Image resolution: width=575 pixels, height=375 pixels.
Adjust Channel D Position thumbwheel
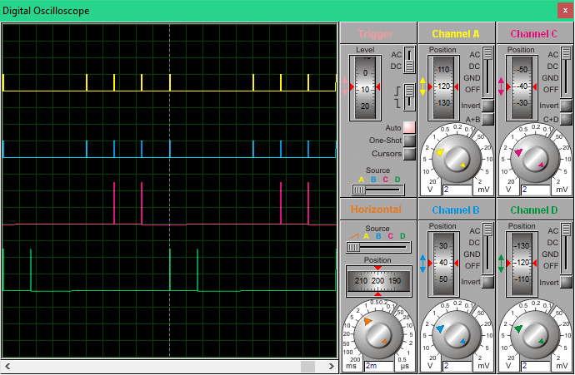522,264
